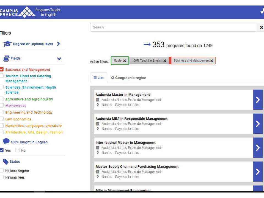Check No under 100% Taught in English
This screenshot has height=198, width=264.
point(17,150)
